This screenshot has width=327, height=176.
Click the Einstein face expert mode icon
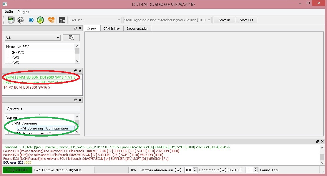(20, 20)
